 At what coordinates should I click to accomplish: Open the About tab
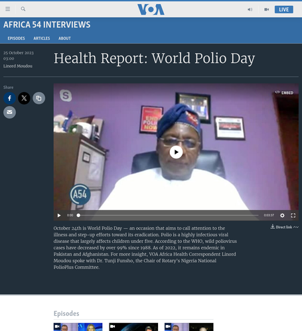pos(64,38)
